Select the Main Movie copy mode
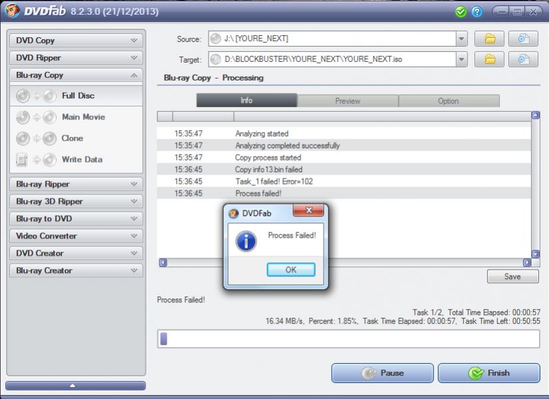The height and width of the screenshot is (399, 549). click(x=77, y=117)
